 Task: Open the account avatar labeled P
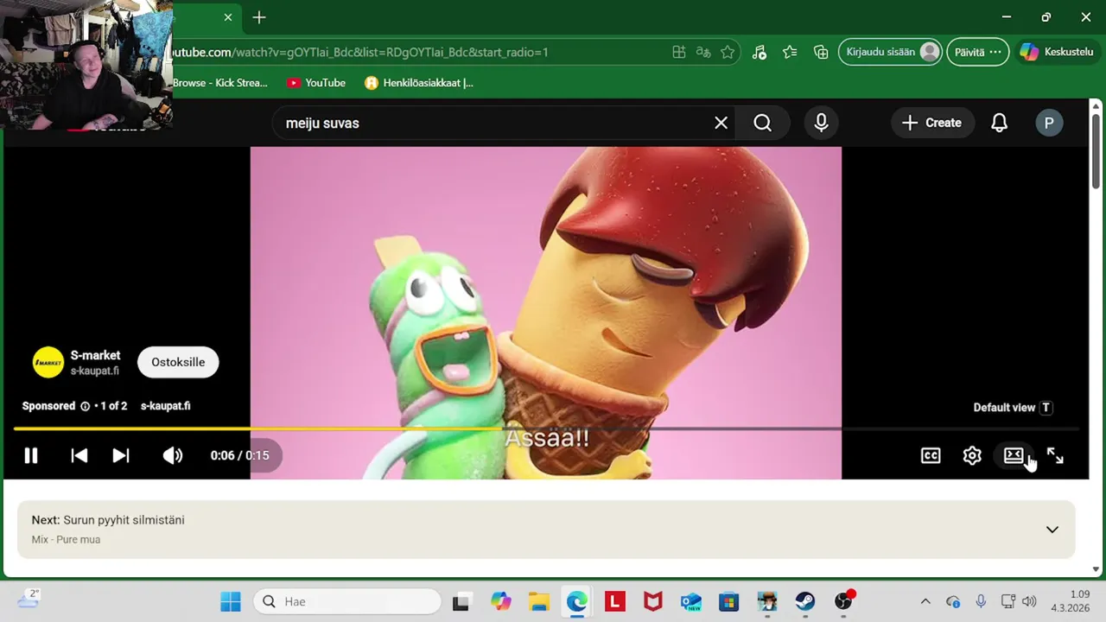[1049, 123]
